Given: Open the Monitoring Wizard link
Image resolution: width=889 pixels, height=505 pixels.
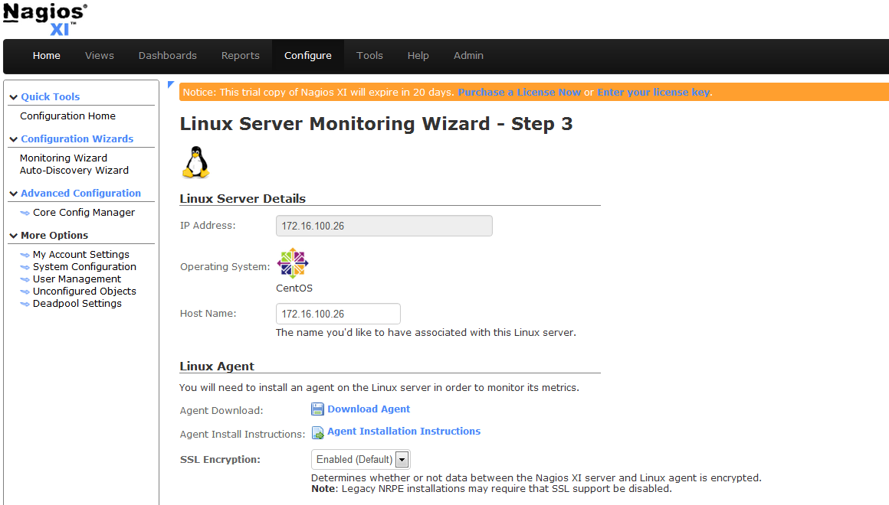Looking at the screenshot, I should [x=64, y=158].
